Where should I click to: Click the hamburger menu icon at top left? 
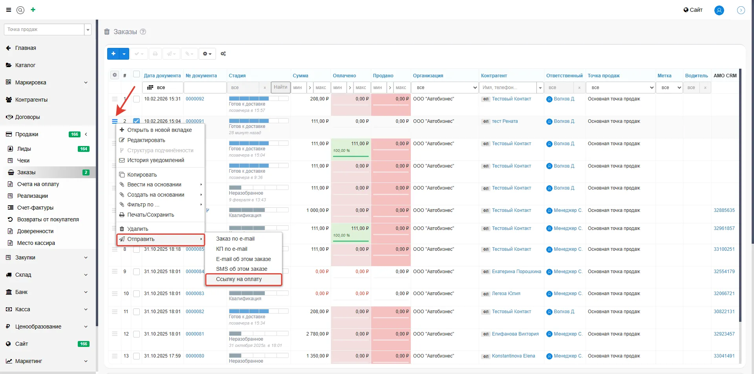coord(9,10)
